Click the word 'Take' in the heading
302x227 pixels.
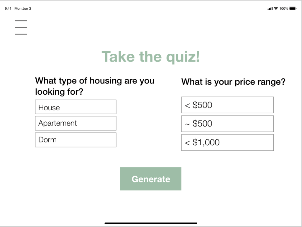click(x=118, y=57)
